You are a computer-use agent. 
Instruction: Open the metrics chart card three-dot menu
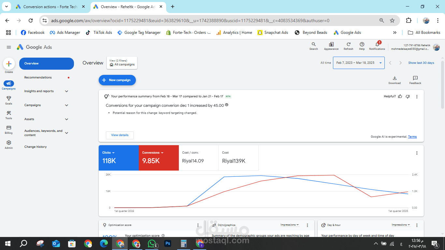tap(417, 153)
